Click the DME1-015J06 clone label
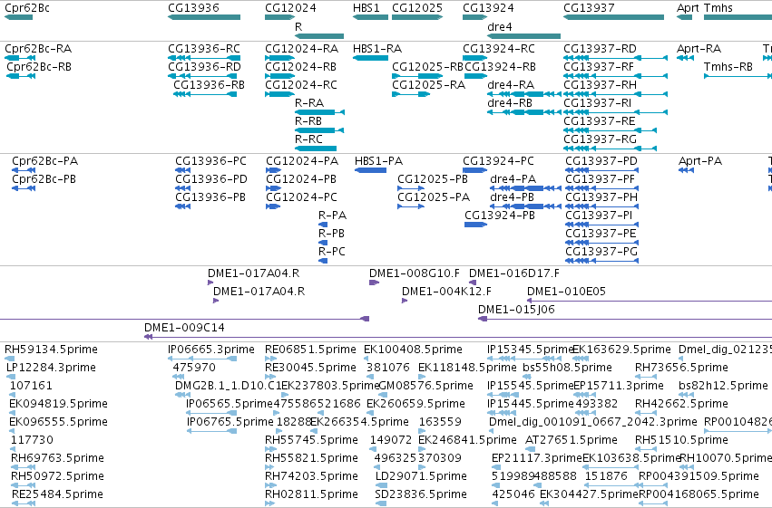Viewport: 772px width, 508px height. (516, 310)
